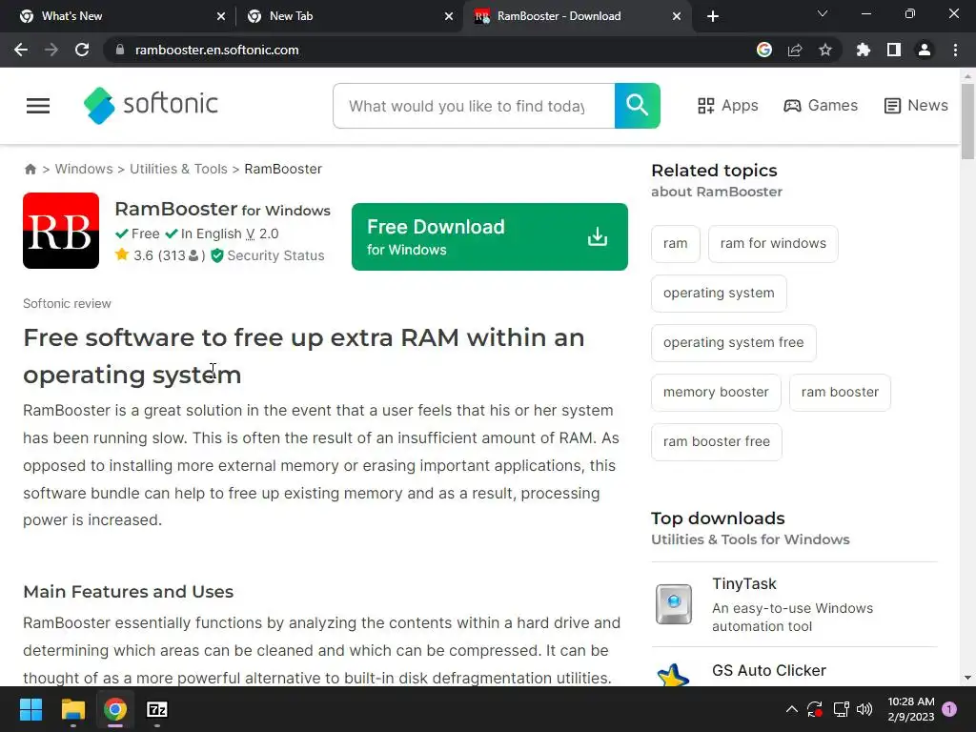Share this page icon

[795, 50]
